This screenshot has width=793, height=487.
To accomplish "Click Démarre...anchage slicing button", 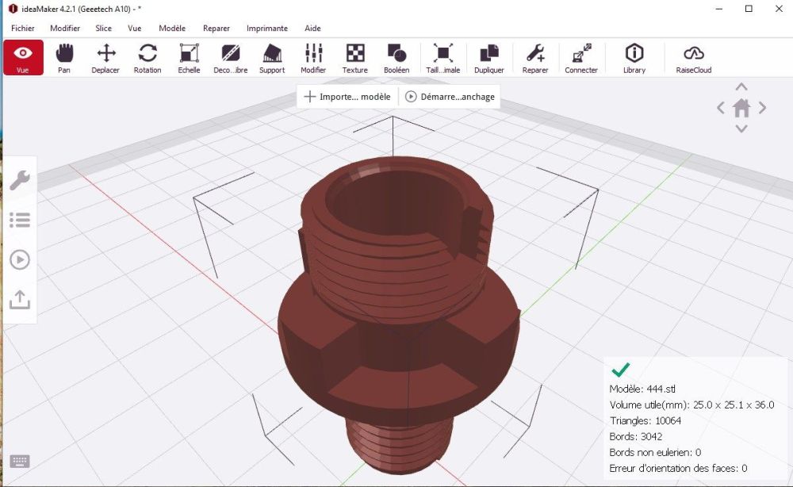I will point(450,97).
